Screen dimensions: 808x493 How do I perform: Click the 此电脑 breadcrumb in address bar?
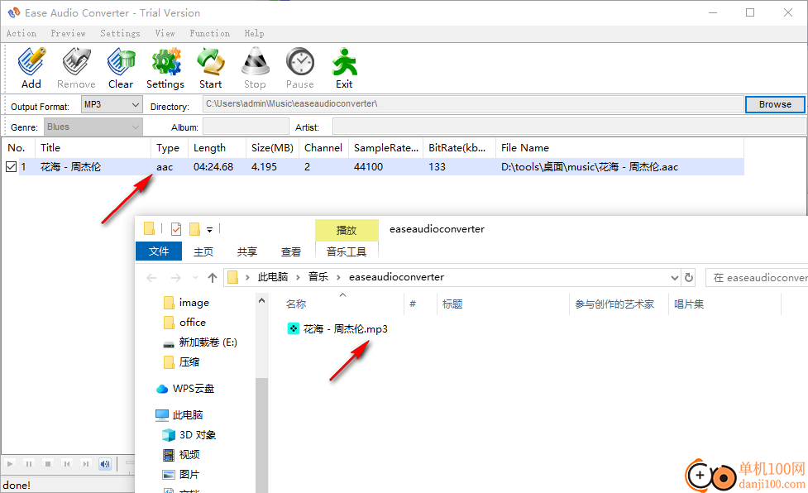[273, 277]
